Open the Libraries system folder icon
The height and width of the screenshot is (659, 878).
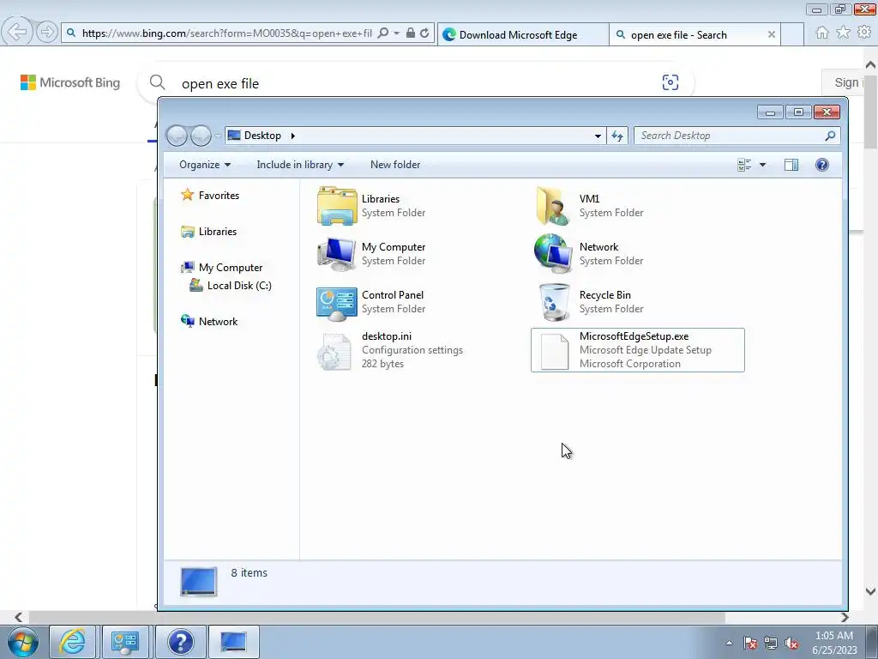click(x=336, y=206)
